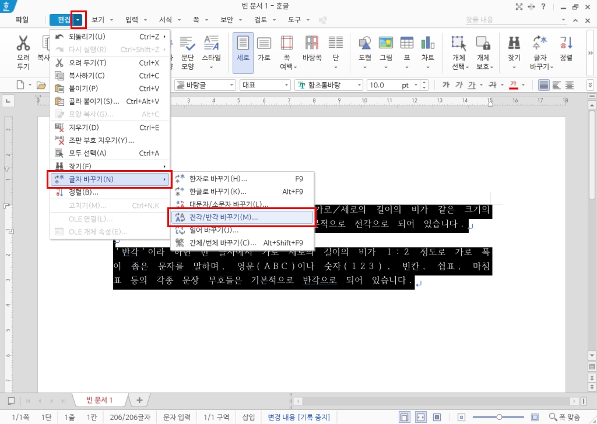This screenshot has height=424, width=597.
Task: Click 쪽 맞춤 zoom fit button
Action: [x=564, y=417]
